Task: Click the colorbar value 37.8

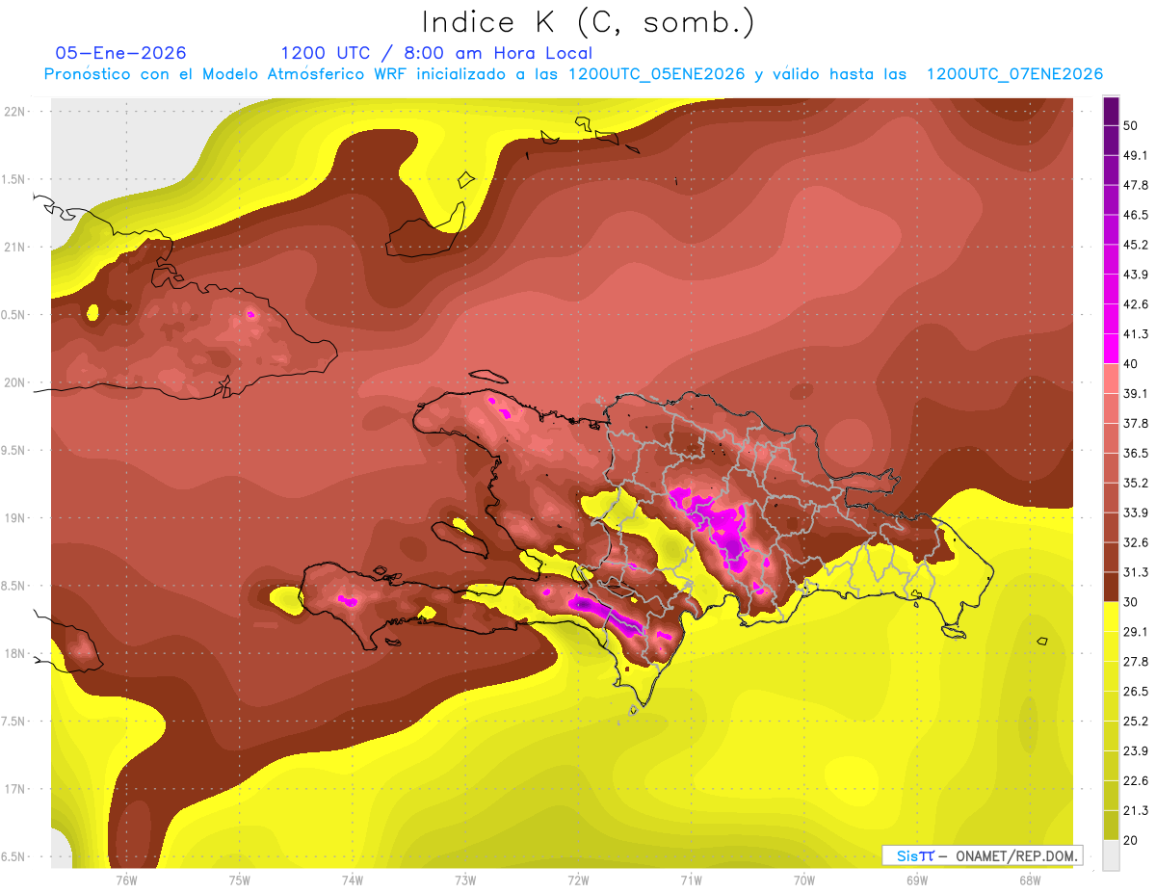Action: [x=1136, y=423]
